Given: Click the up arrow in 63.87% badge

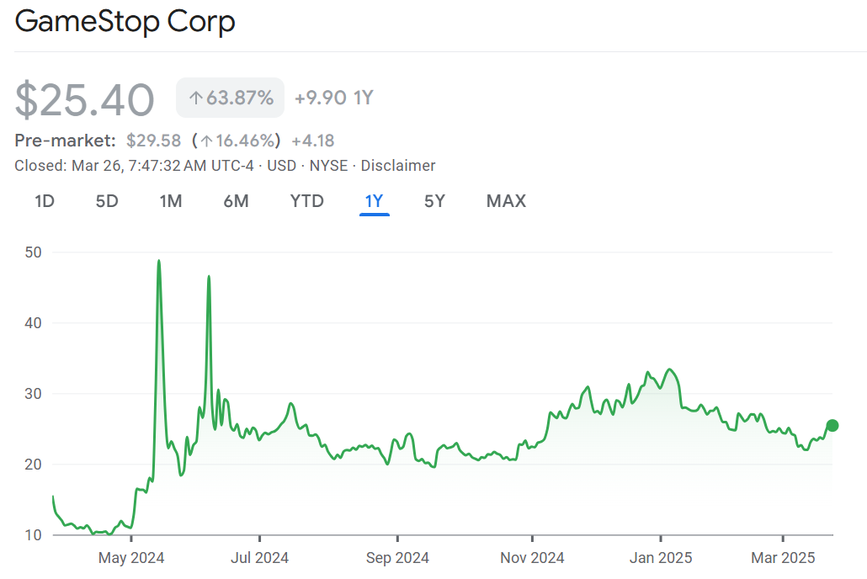Looking at the screenshot, I should [x=195, y=98].
